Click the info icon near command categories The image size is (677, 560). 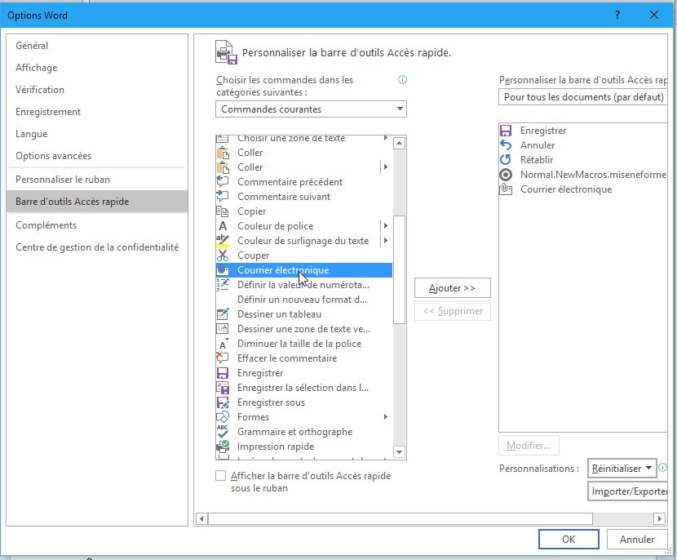[402, 79]
